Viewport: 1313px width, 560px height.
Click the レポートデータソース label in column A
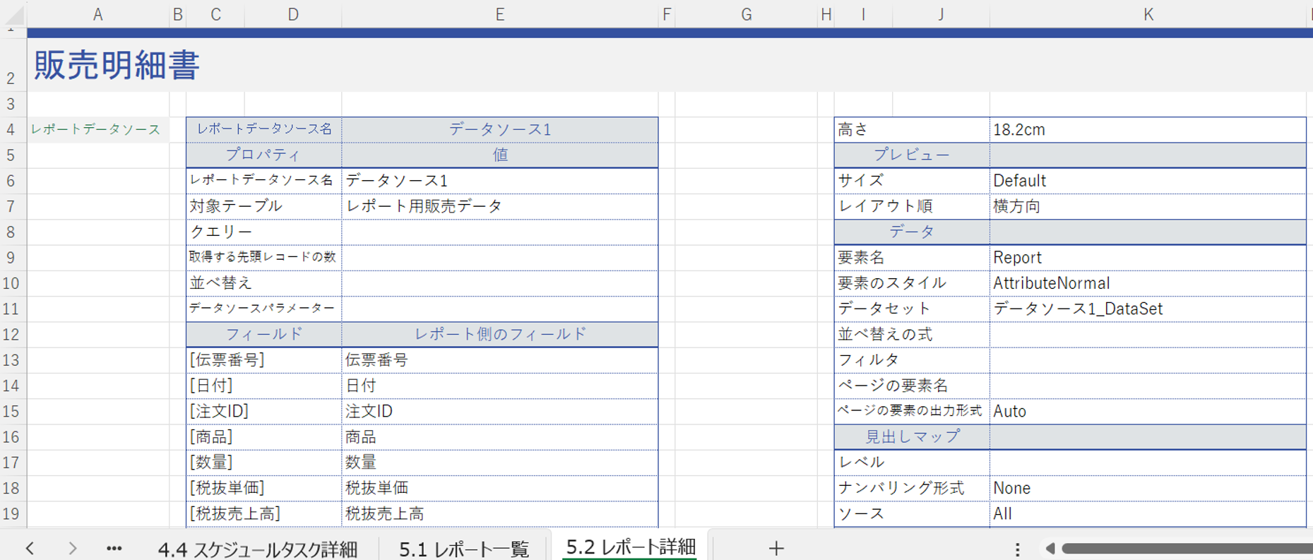(96, 130)
